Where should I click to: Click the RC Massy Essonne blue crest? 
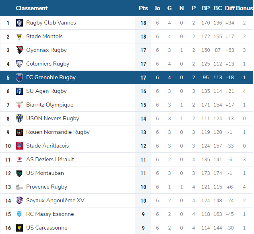pyautogui.click(x=19, y=214)
